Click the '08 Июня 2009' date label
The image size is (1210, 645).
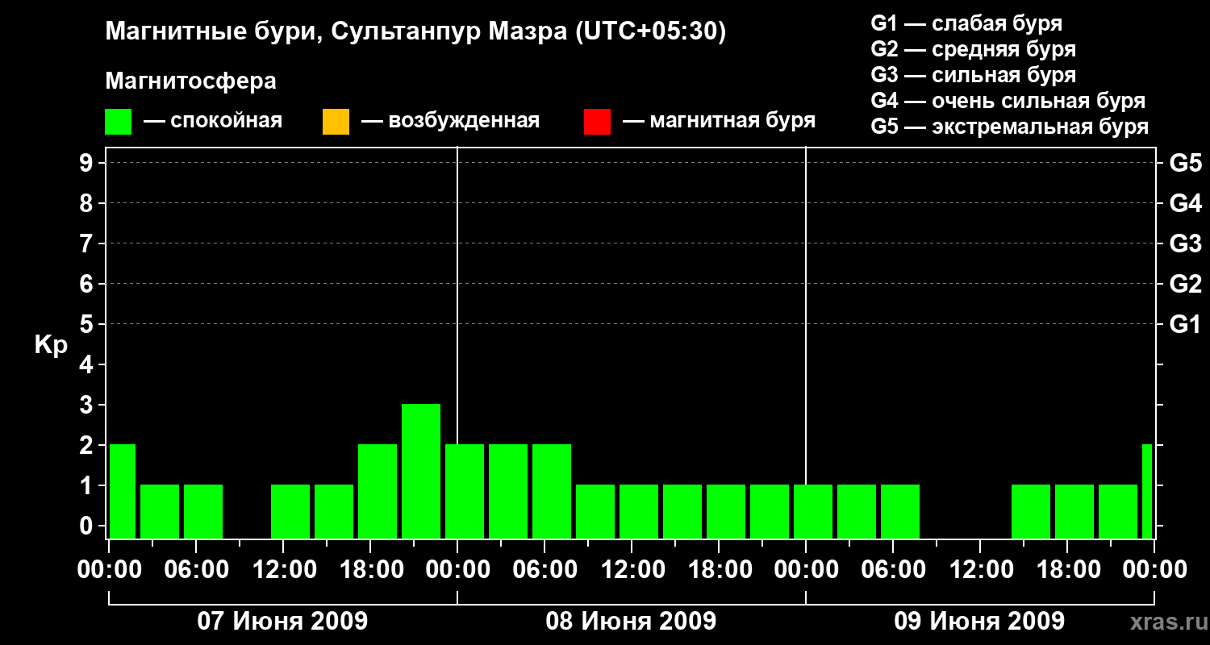click(631, 622)
